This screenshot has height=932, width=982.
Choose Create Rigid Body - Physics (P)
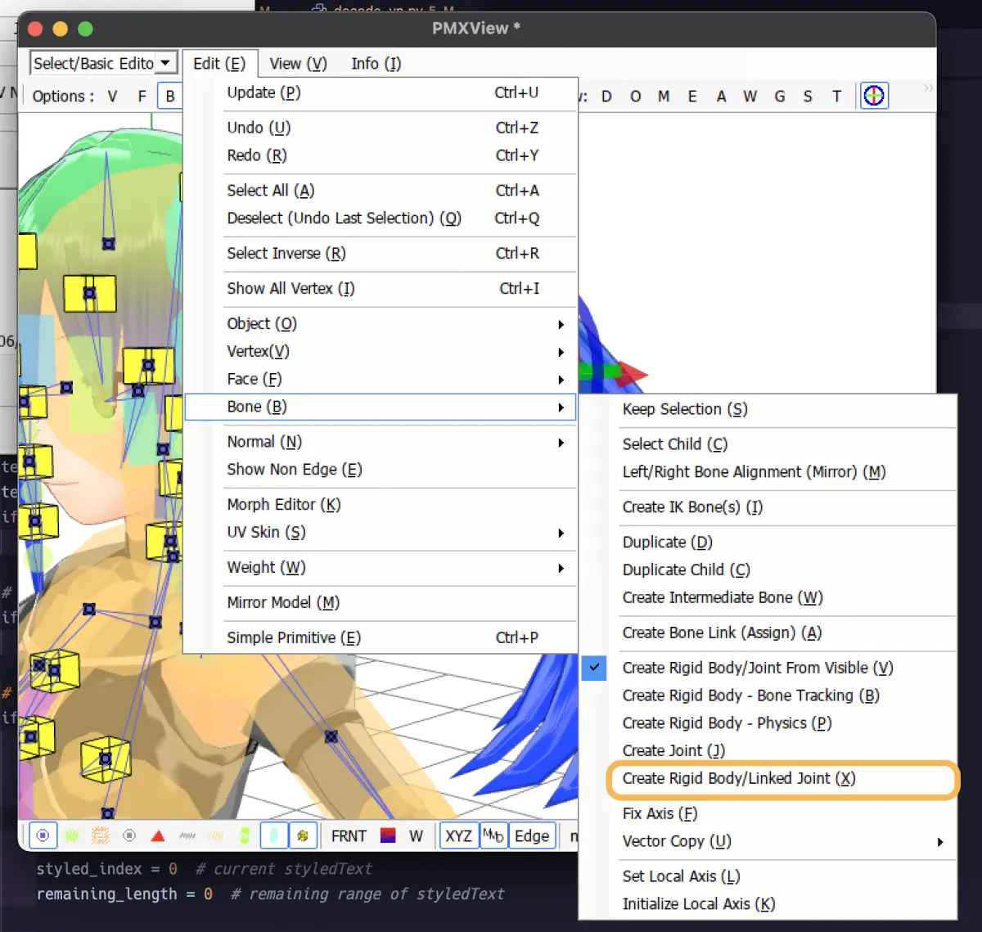tap(768, 723)
